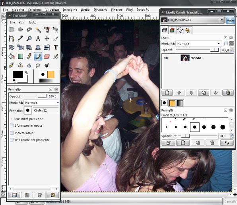
Task: Select the Blur/Sharpen drop tool
Action: pos(29,65)
